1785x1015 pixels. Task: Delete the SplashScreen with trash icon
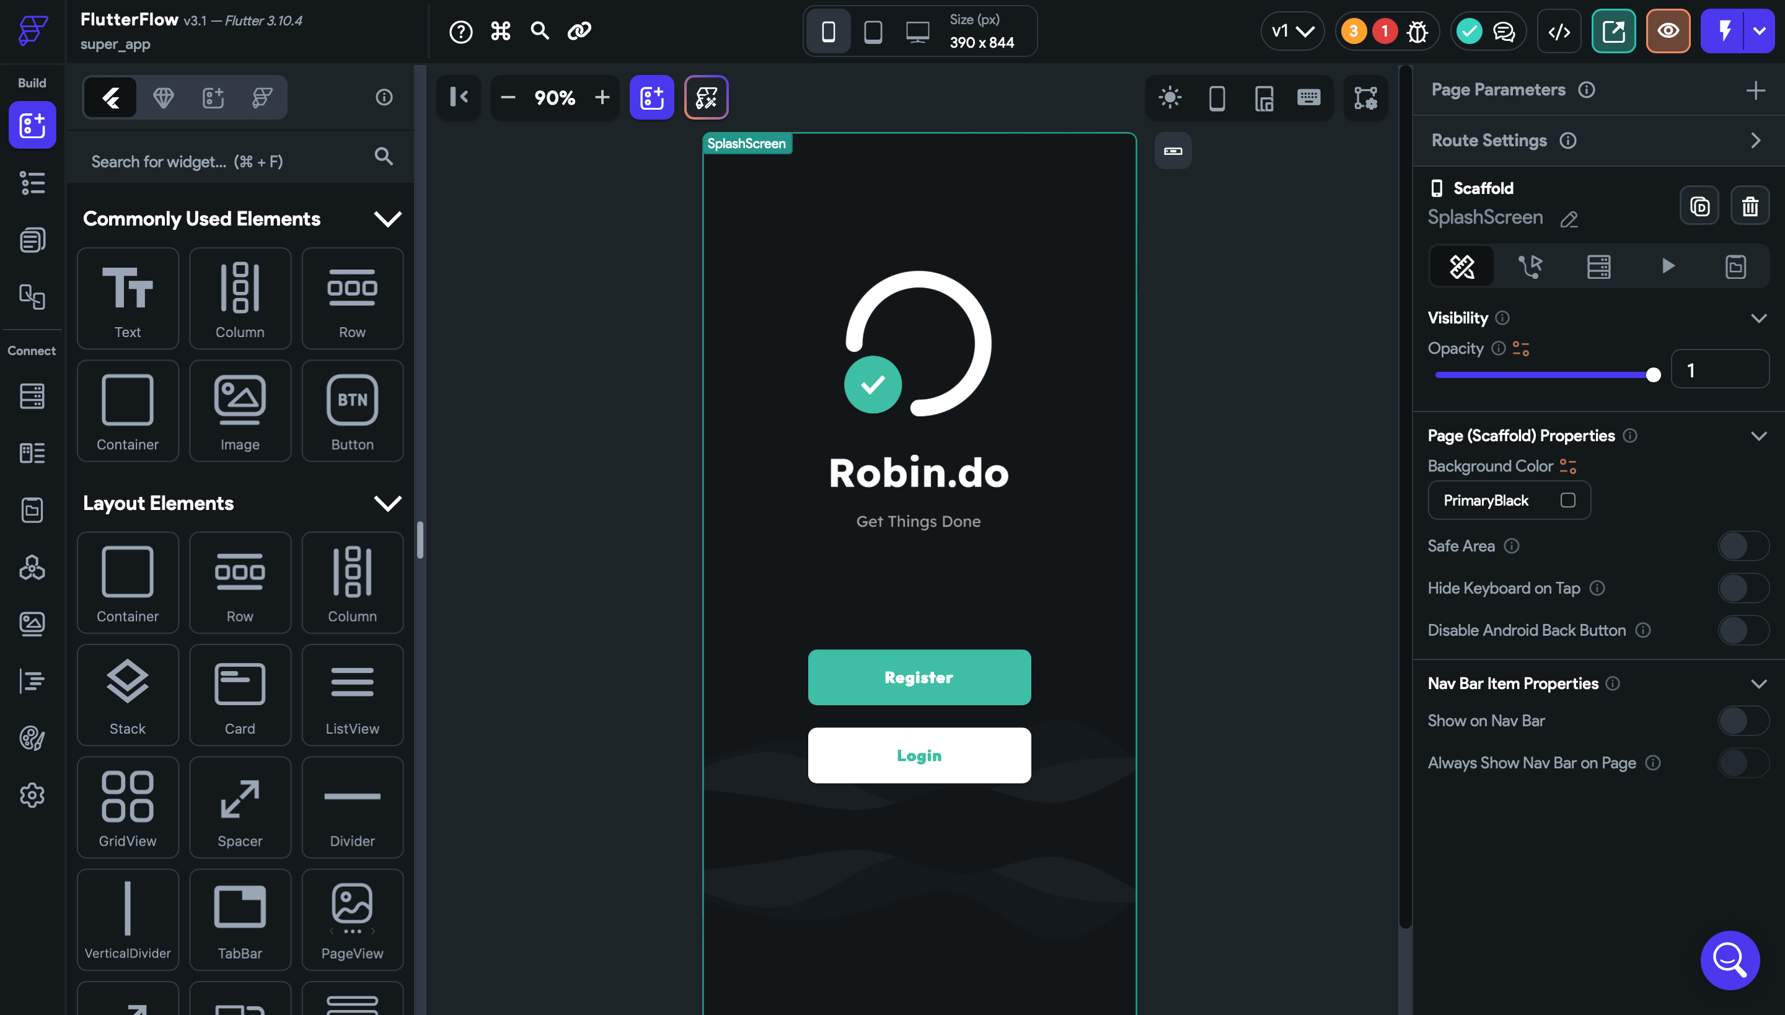tap(1750, 206)
